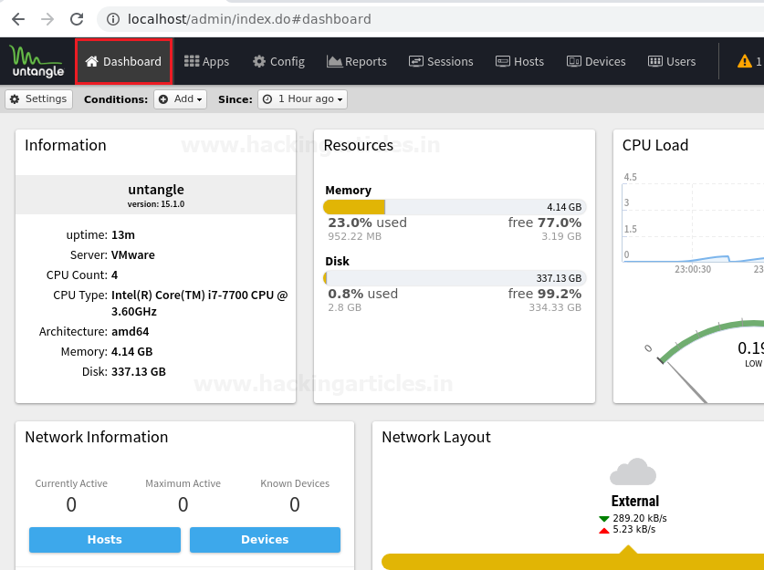
Task: Click the External cloud icon
Action: coord(633,472)
